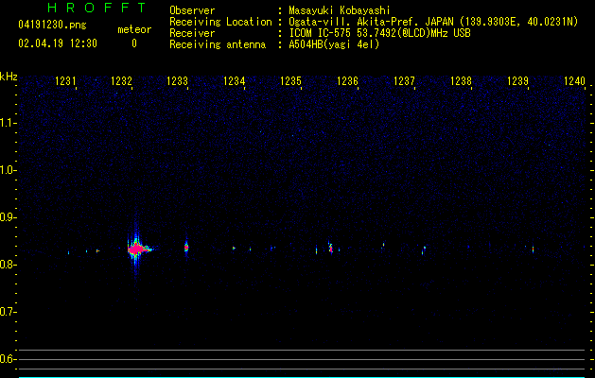Viewport: 595px width, 378px height.
Task: Click the 1233 time axis label
Action: coord(178,81)
